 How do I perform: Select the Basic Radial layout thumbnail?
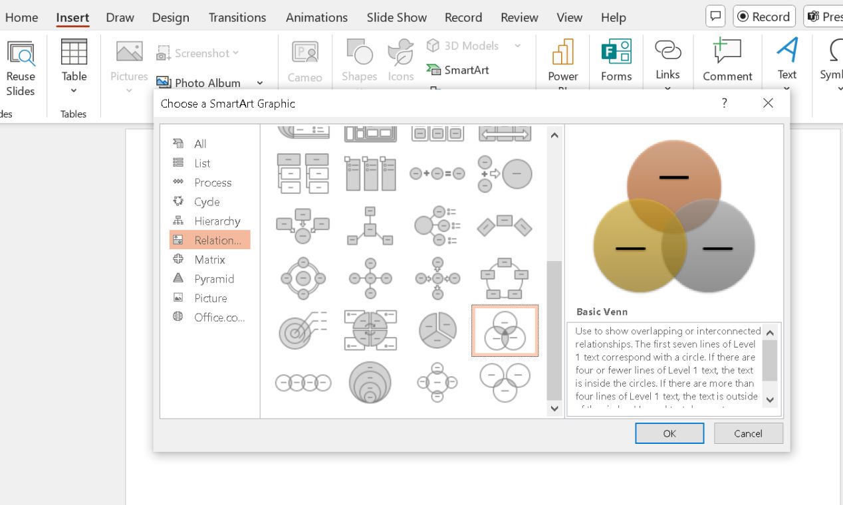coord(370,278)
